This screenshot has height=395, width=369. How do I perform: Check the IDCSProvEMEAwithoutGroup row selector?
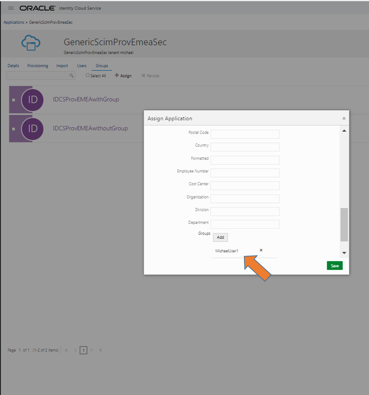[13, 129]
